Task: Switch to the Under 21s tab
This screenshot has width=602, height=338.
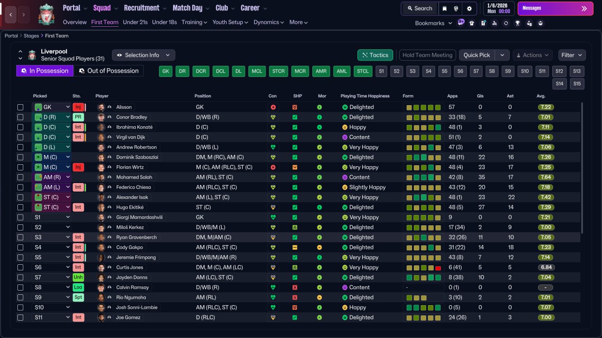Action: tap(135, 22)
